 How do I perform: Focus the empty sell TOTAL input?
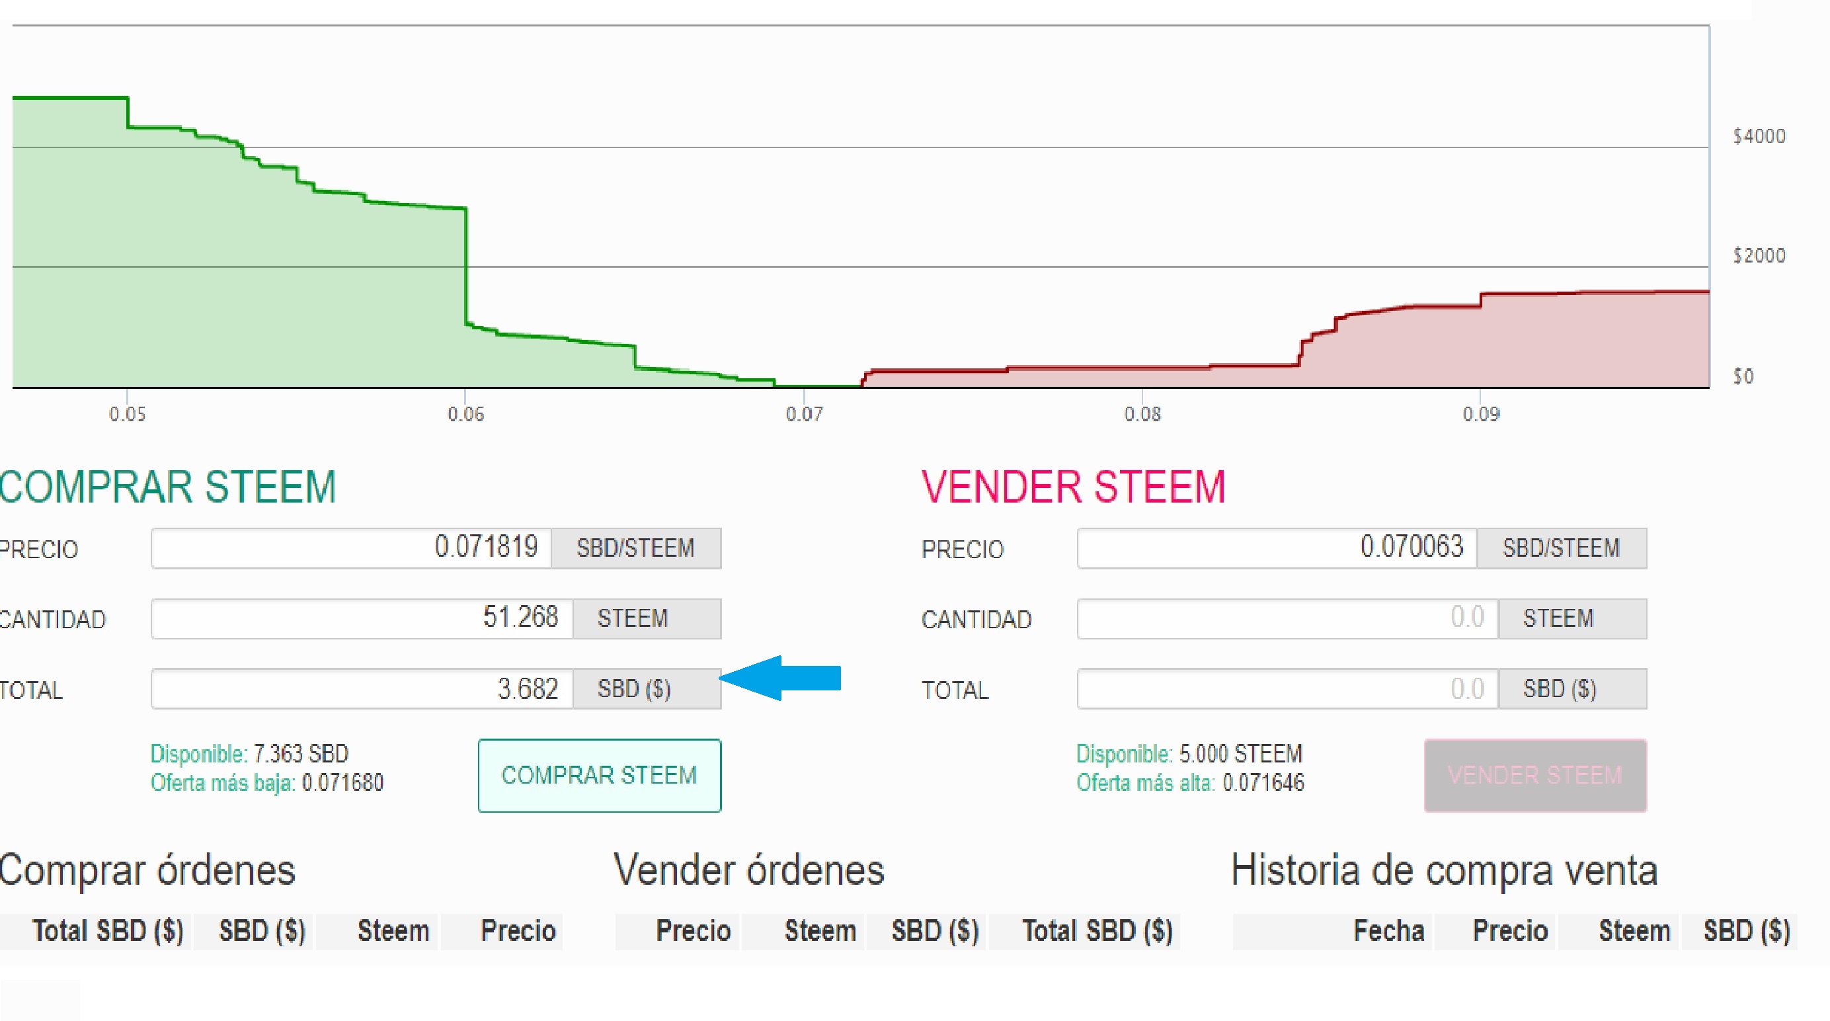[x=1288, y=688]
